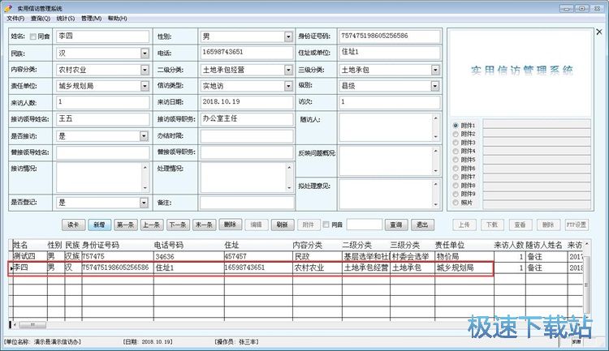Jump to the last record with 末一条
The width and height of the screenshot is (609, 351).
tap(205, 225)
